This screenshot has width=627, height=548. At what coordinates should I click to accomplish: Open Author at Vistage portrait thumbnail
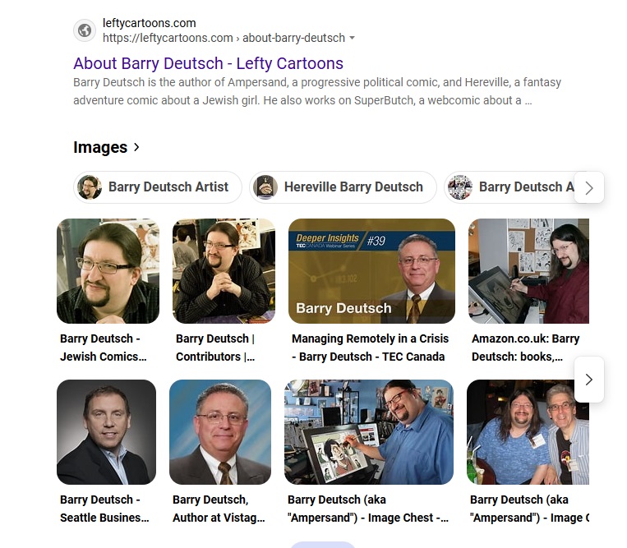220,432
